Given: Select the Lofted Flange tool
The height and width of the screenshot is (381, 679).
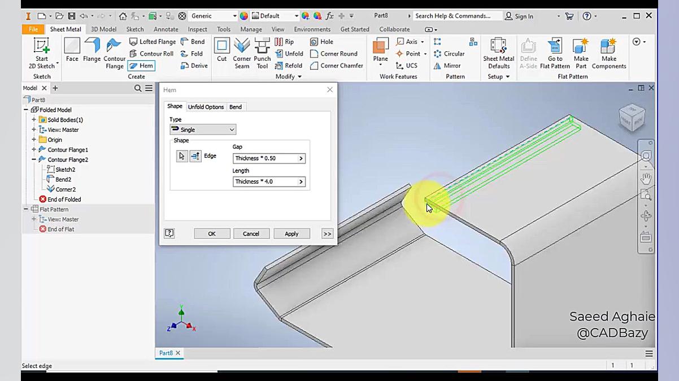Looking at the screenshot, I should coord(152,42).
